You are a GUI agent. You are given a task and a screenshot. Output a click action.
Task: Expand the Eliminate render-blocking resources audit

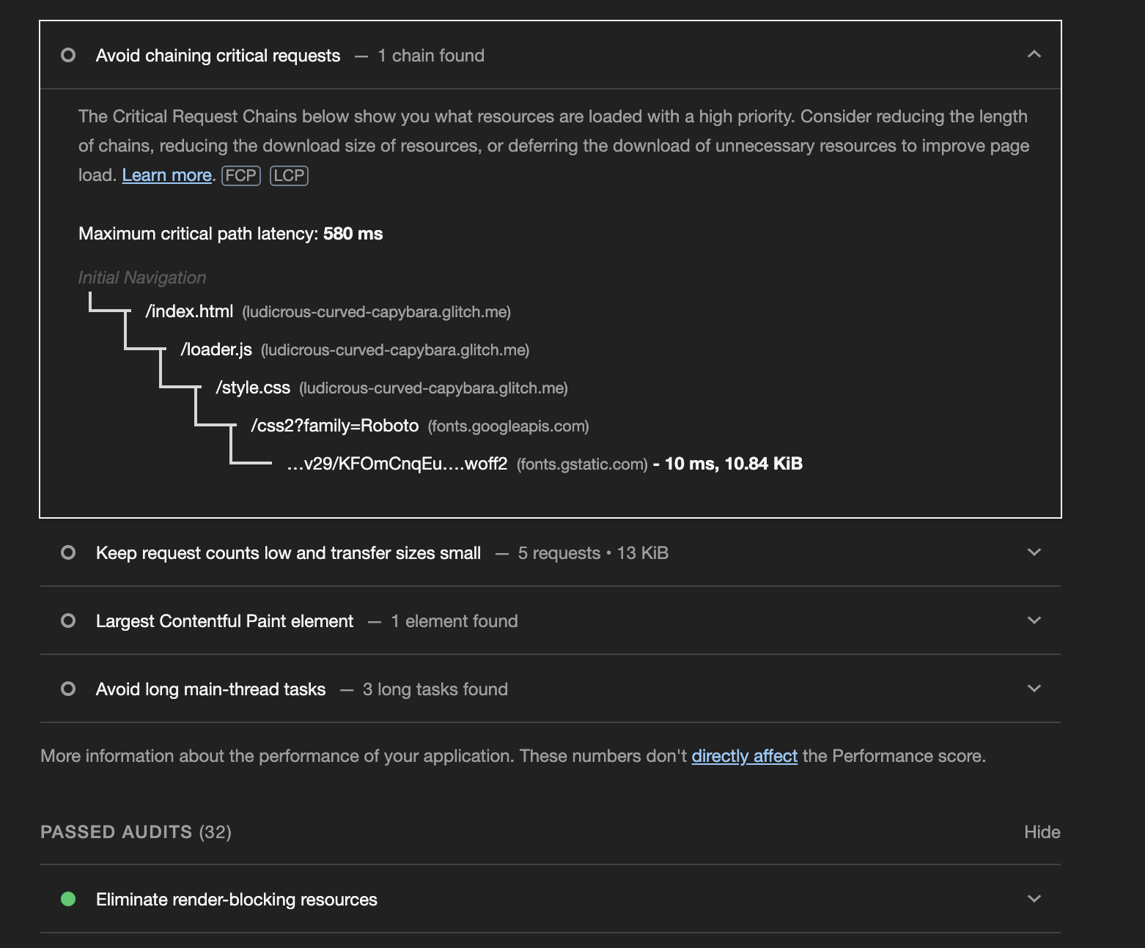pos(1034,899)
